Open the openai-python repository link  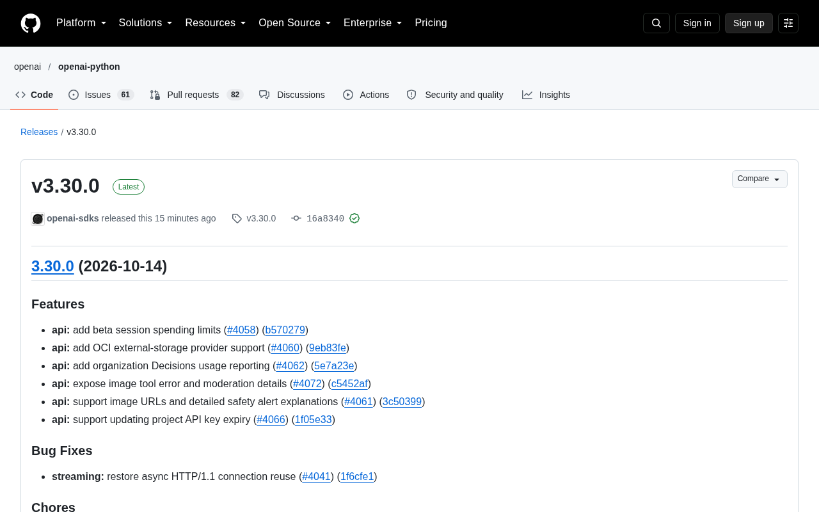[89, 67]
